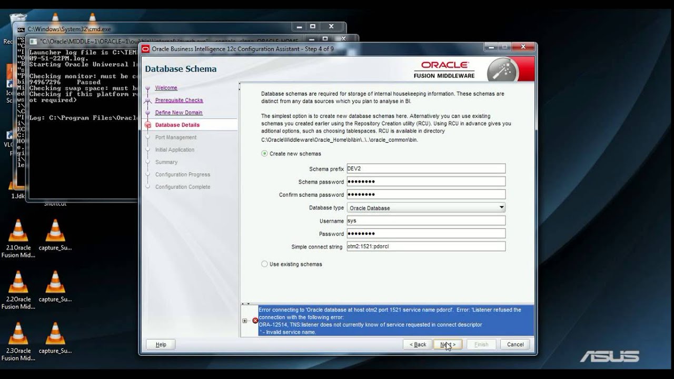Open the 2.1Oracle Fusion Mid VLC file

(18, 238)
